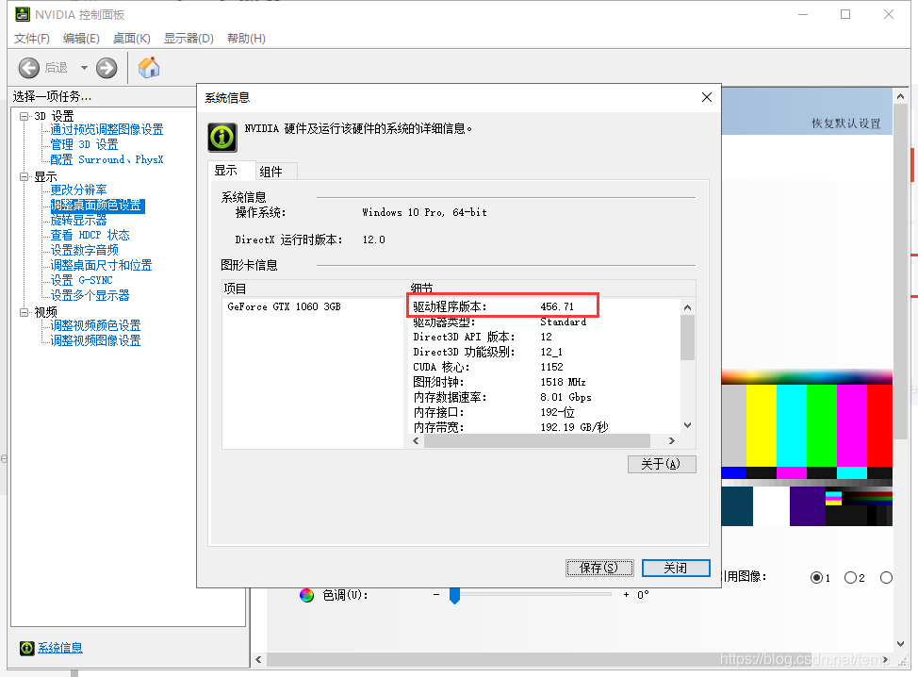Click the plus end of 色调 slider

(x=626, y=594)
